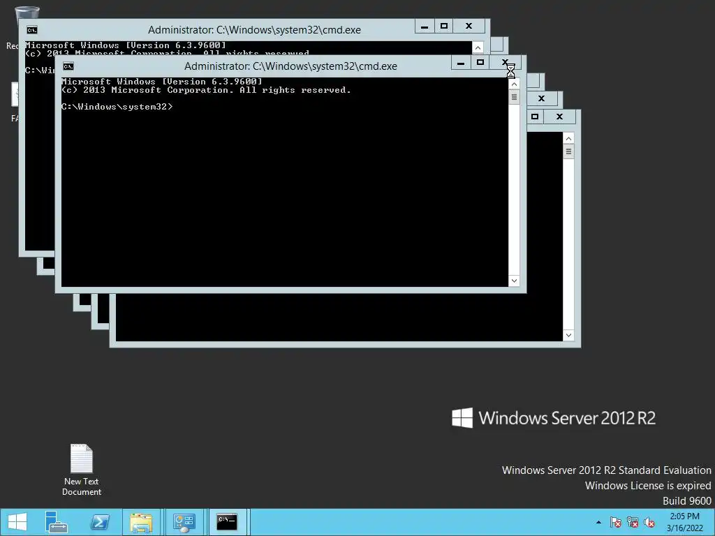Open the Action Center flag icon
Screen dimensions: 715x536
615,522
